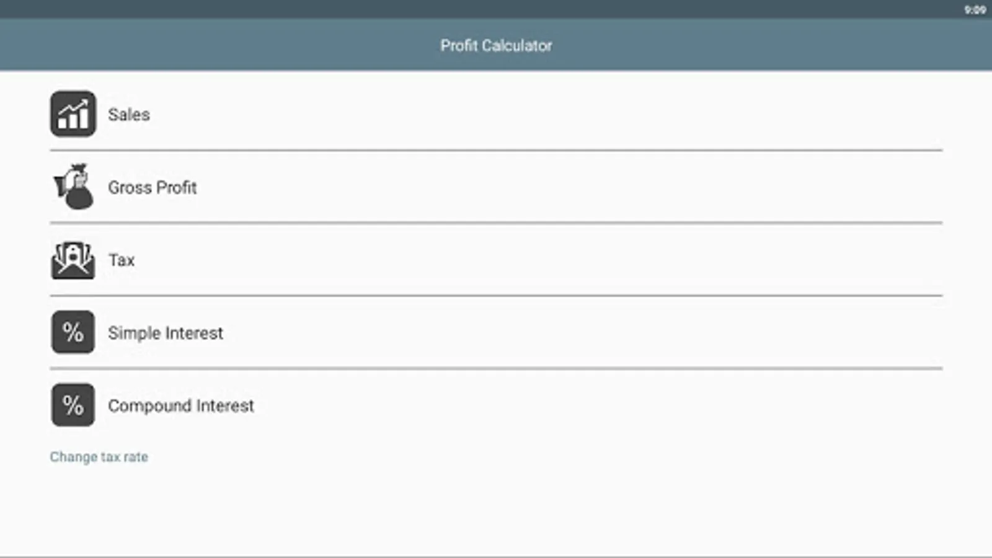
Task: Click the Gross Profit money bag icon
Action: tap(73, 187)
